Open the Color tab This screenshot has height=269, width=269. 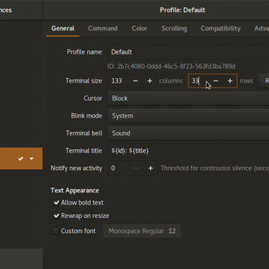[139, 28]
